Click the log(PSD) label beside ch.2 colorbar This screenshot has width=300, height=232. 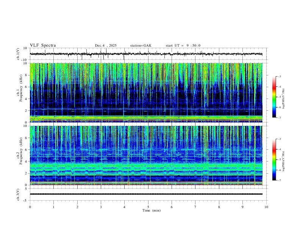click(x=283, y=161)
